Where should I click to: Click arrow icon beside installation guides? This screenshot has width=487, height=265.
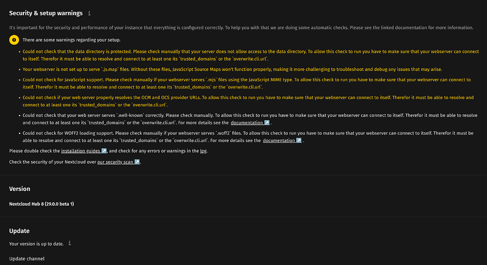coord(104,151)
